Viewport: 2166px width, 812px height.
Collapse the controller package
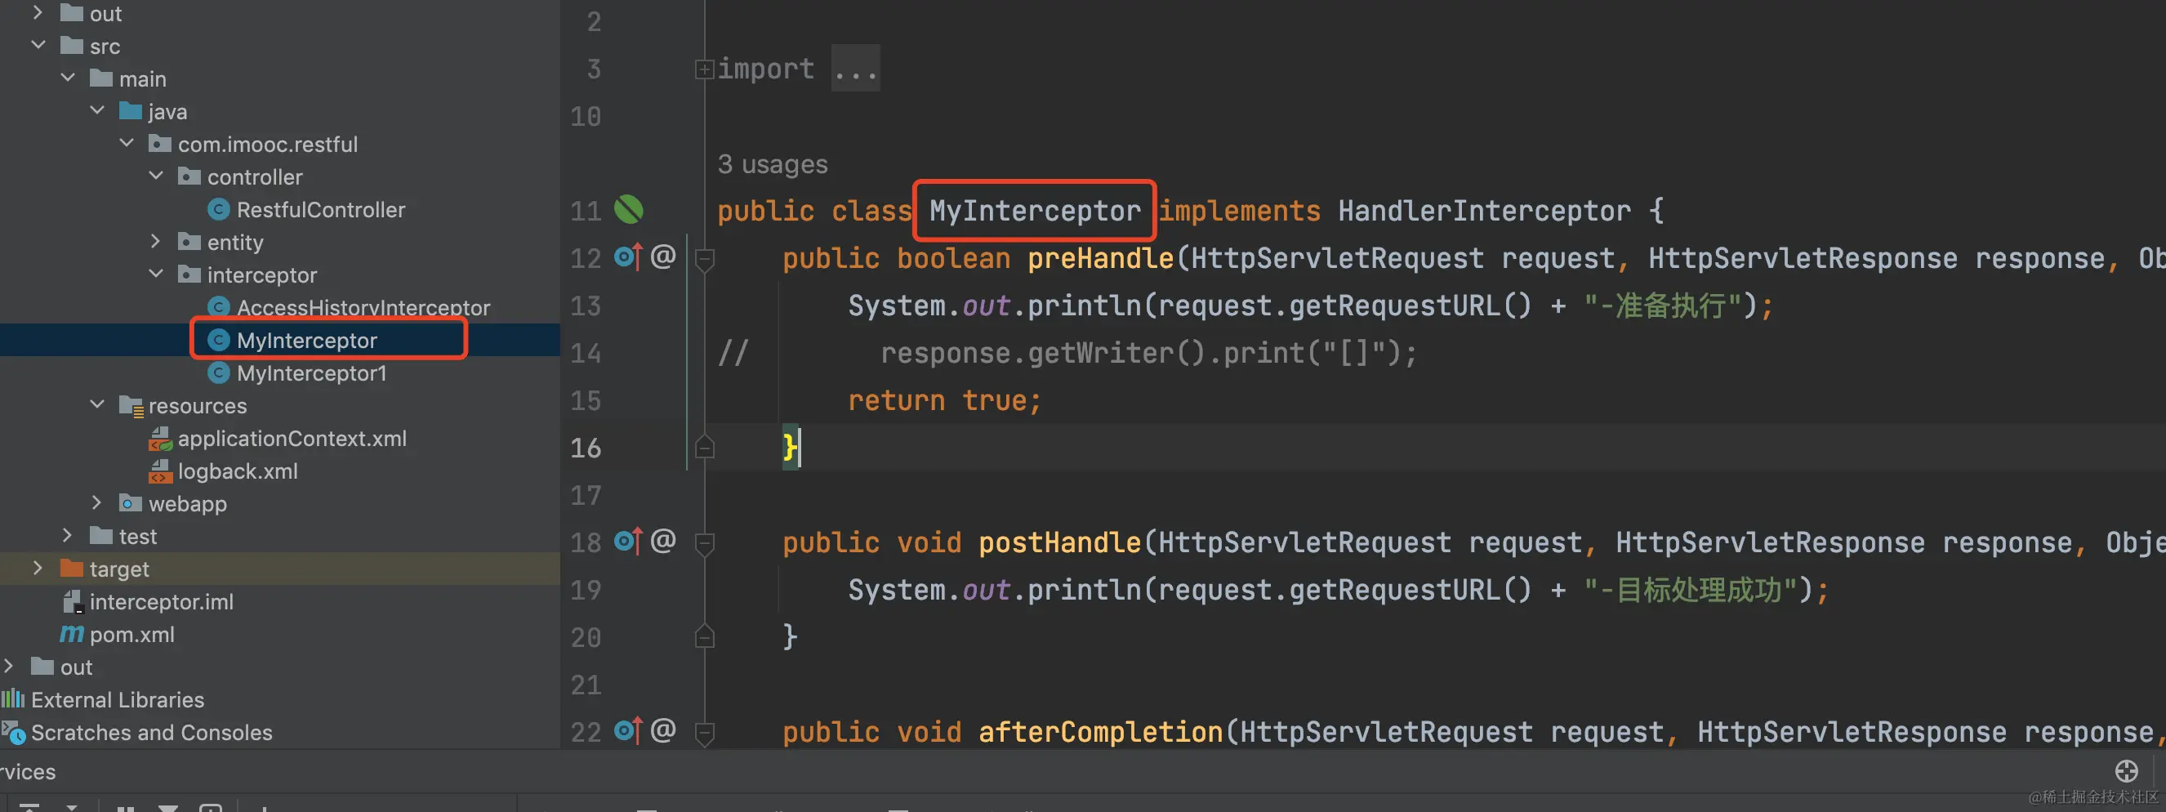pyautogui.click(x=156, y=176)
